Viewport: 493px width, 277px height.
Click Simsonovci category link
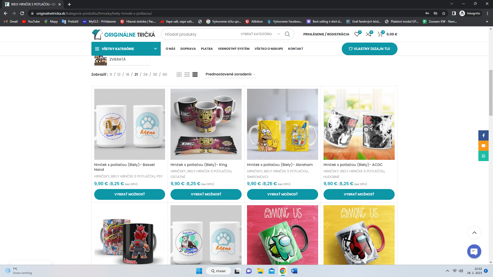point(258,177)
